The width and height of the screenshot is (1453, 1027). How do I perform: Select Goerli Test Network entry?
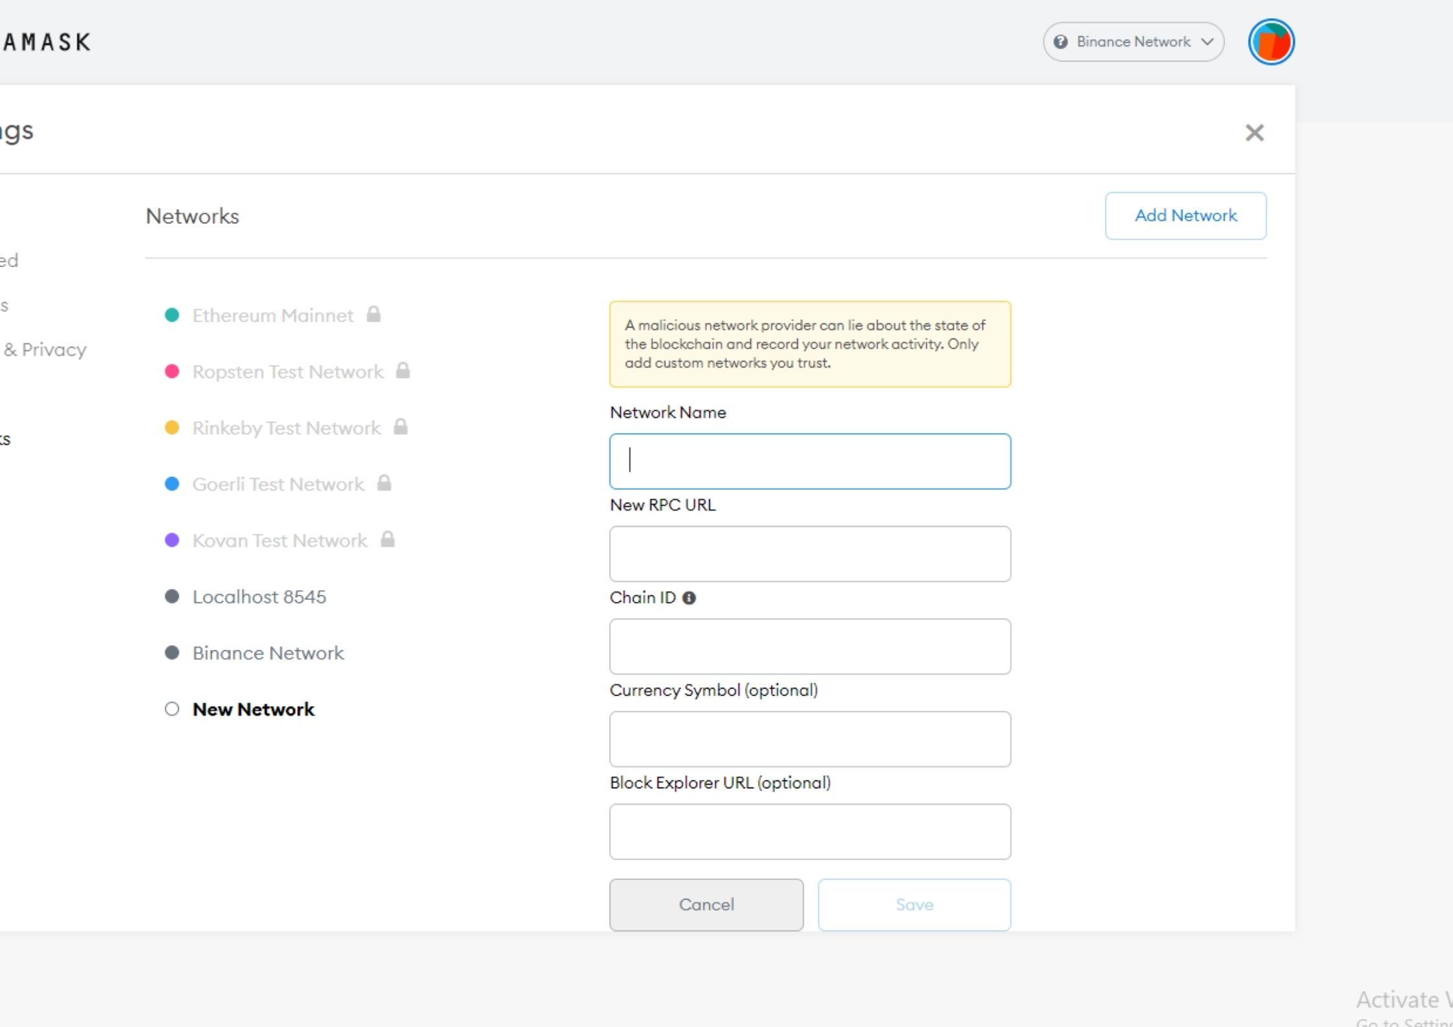(278, 484)
